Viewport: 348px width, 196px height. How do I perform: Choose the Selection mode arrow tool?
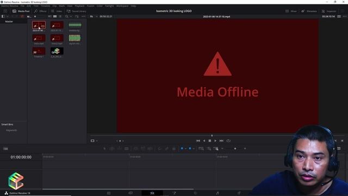point(104,149)
